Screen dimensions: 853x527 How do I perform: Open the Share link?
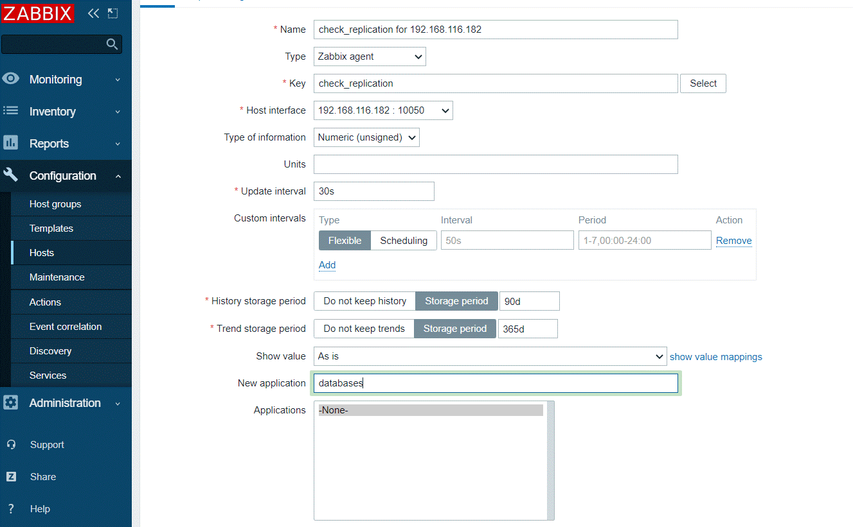[x=43, y=476]
